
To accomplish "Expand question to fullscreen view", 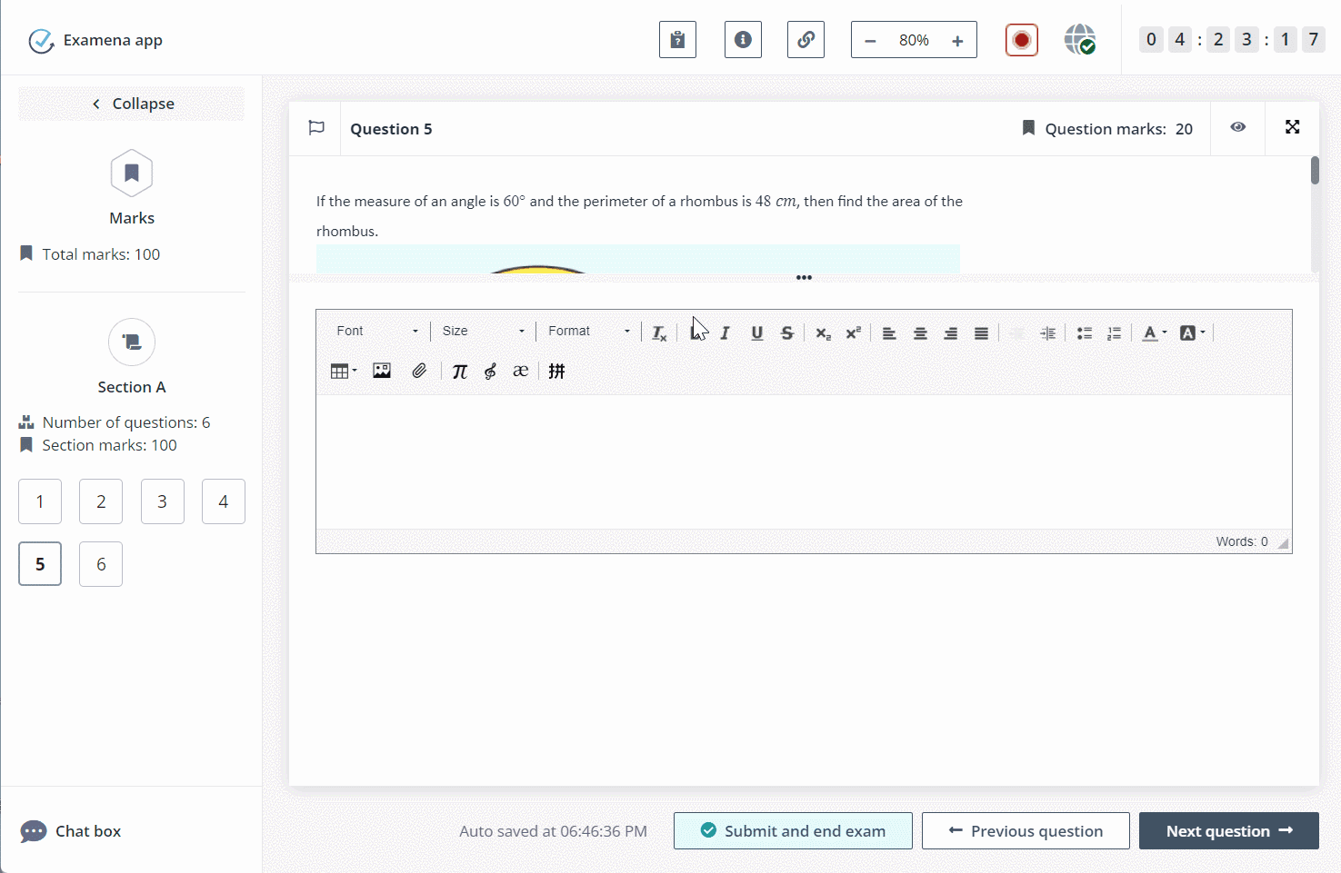I will pos(1292,127).
